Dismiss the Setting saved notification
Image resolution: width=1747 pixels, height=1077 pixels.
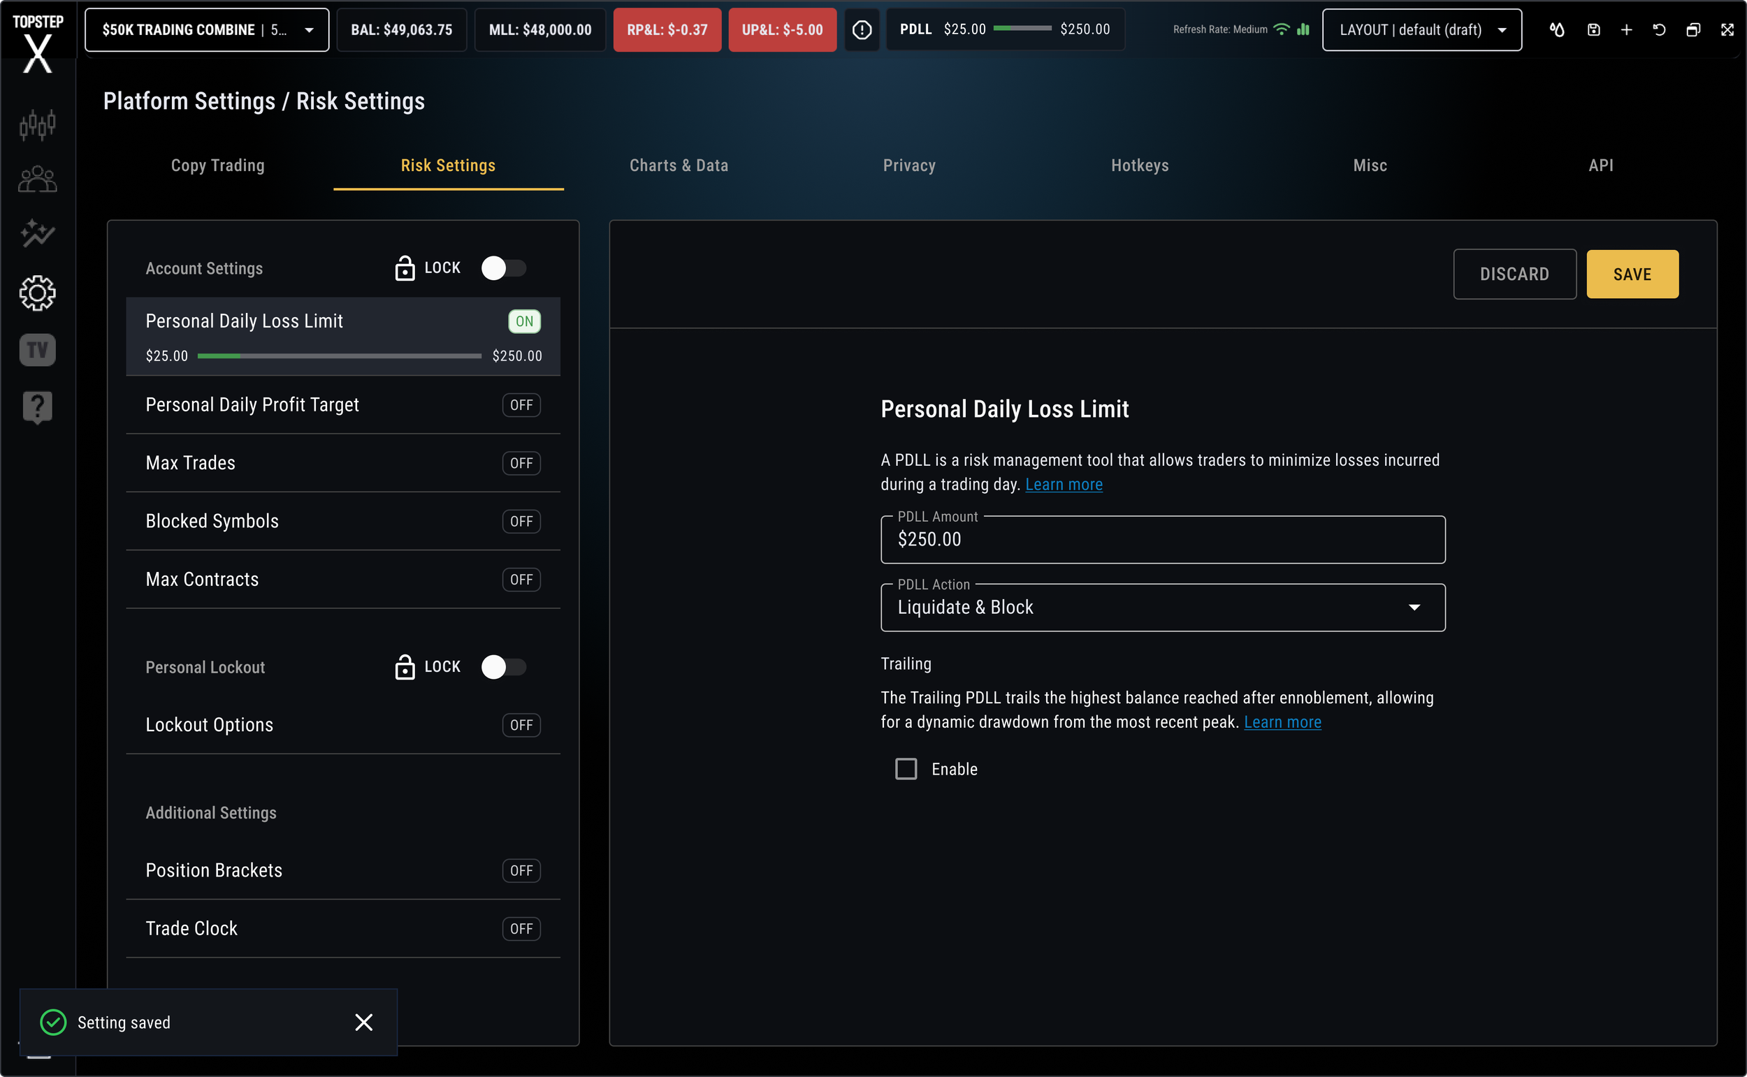[x=364, y=1022]
